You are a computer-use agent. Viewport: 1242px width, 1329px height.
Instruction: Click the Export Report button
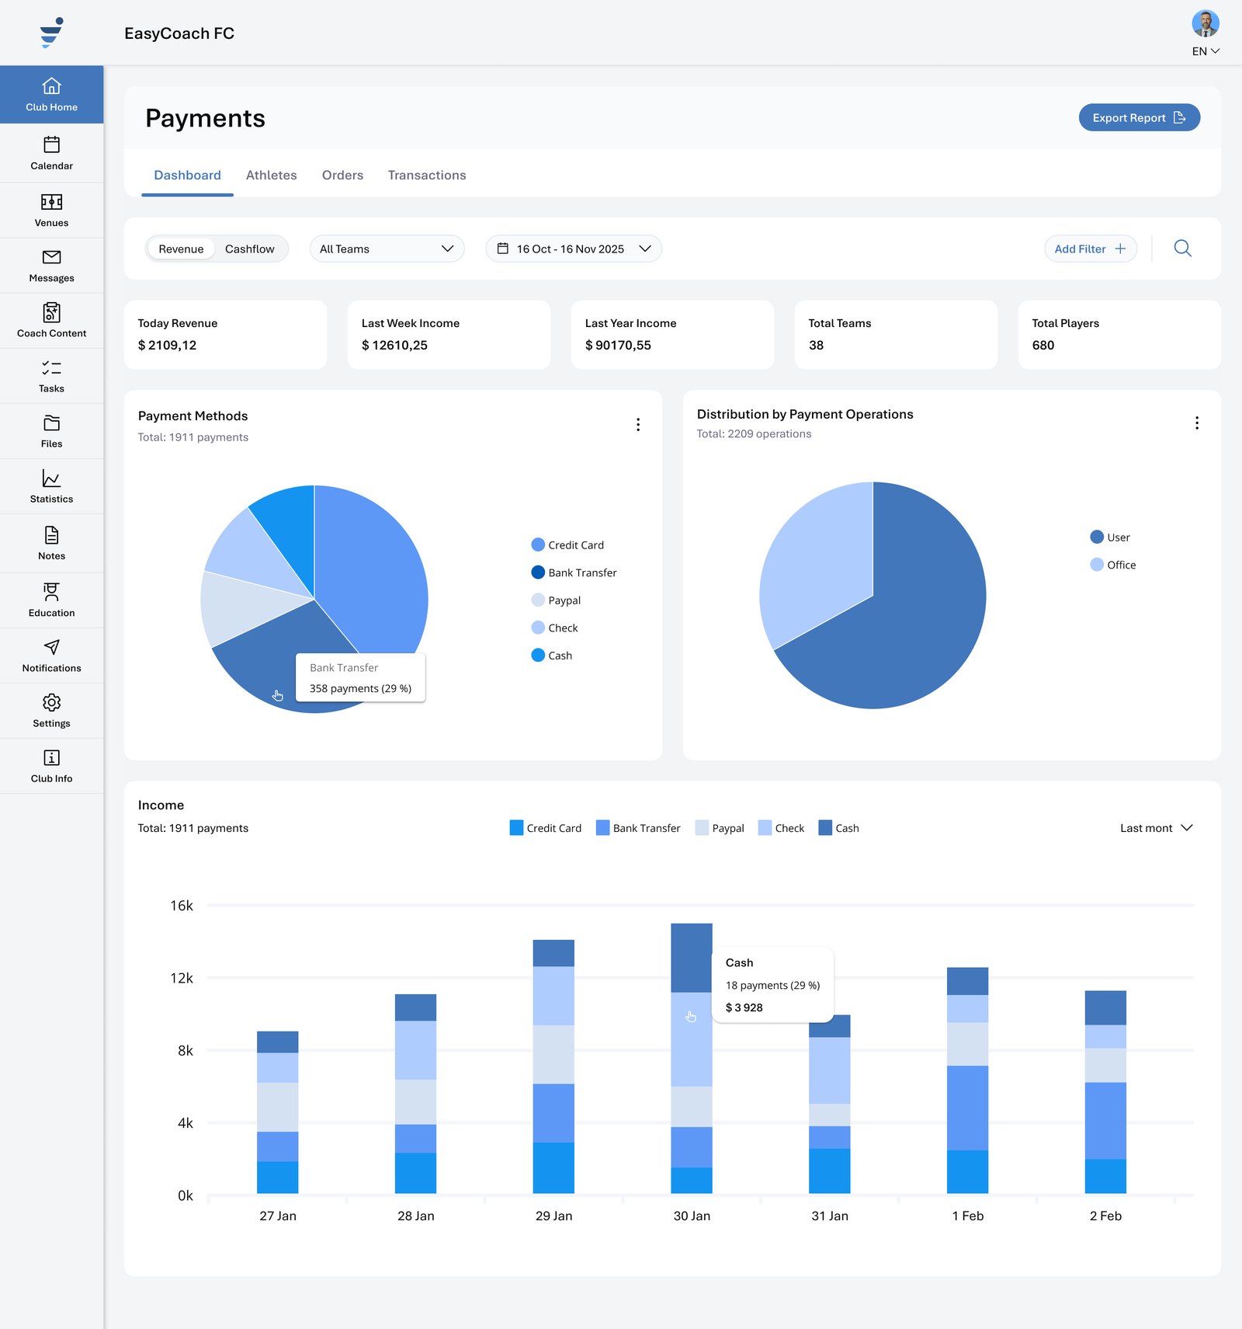pyautogui.click(x=1139, y=117)
